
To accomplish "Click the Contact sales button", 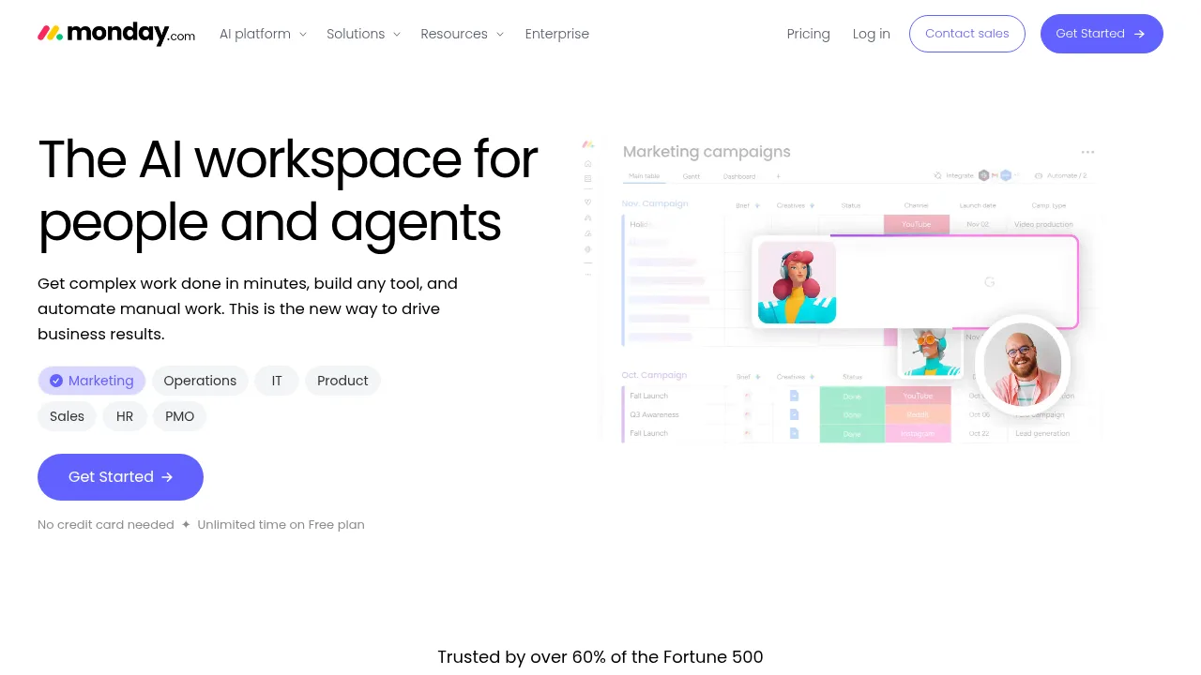I will [967, 34].
